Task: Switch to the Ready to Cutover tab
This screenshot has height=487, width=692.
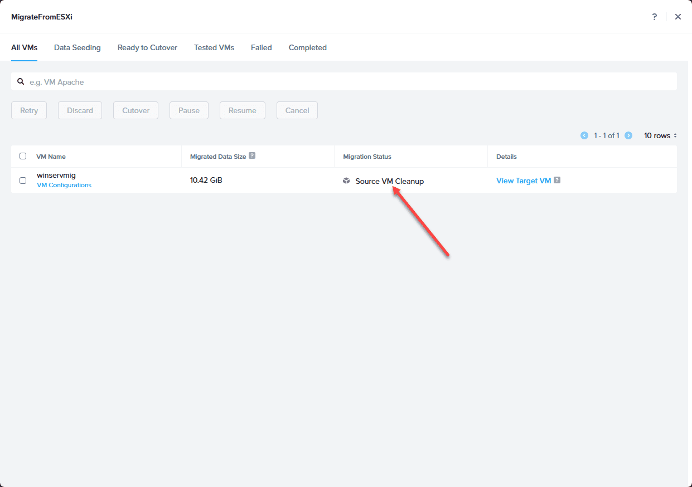Action: coord(147,47)
